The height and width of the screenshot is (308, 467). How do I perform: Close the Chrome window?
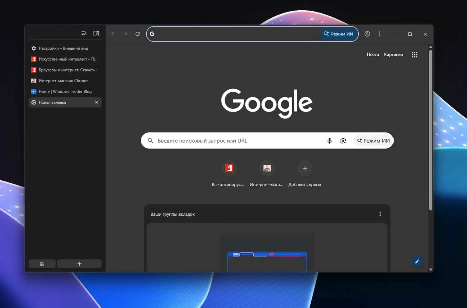pyautogui.click(x=425, y=34)
